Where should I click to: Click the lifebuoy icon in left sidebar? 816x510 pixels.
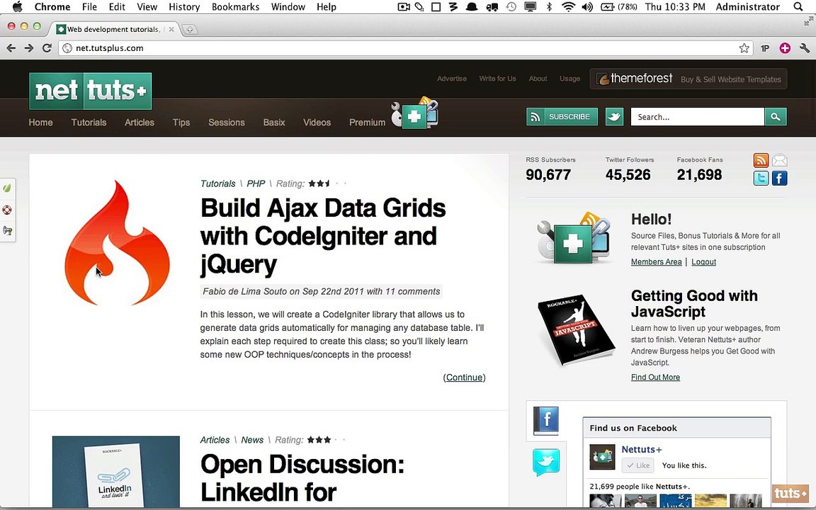coord(7,210)
